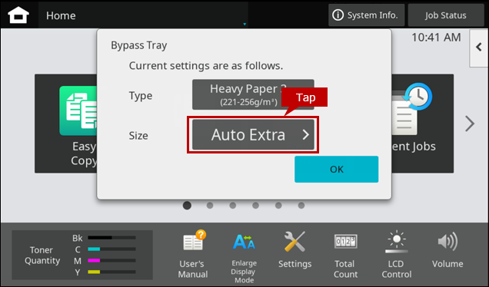Go to next home page arrow
This screenshot has height=287, width=489.
pyautogui.click(x=469, y=124)
